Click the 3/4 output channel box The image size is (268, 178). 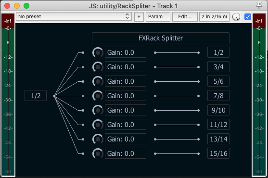[x=218, y=67]
